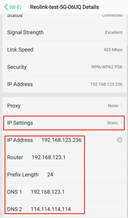The image size is (128, 218).
Task: Edit the DNS 1 address field
Action: click(x=48, y=192)
